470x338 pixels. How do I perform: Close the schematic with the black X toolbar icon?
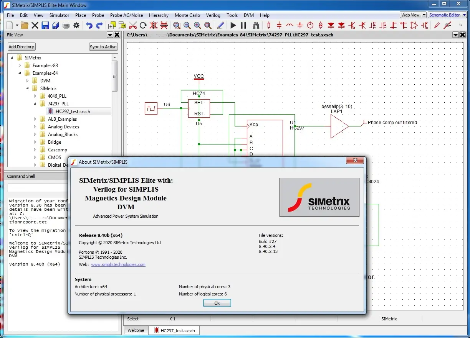pos(35,25)
